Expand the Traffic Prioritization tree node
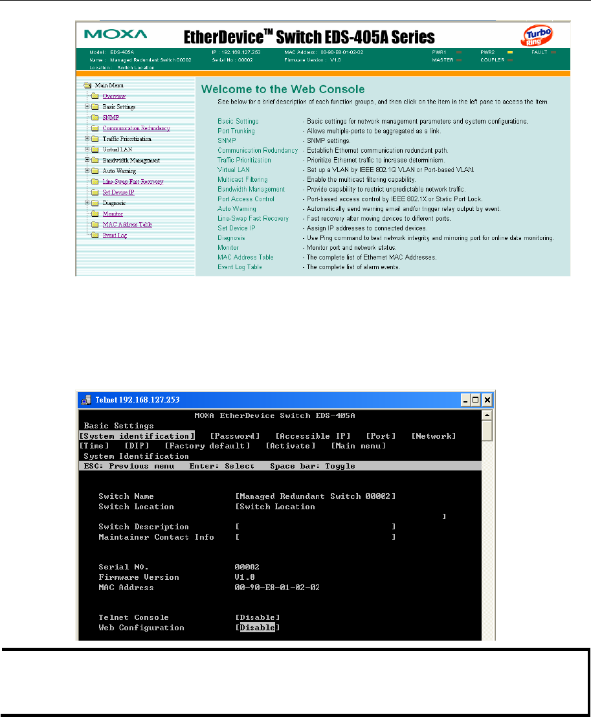Viewport: 591px width, 717px height. 87,138
